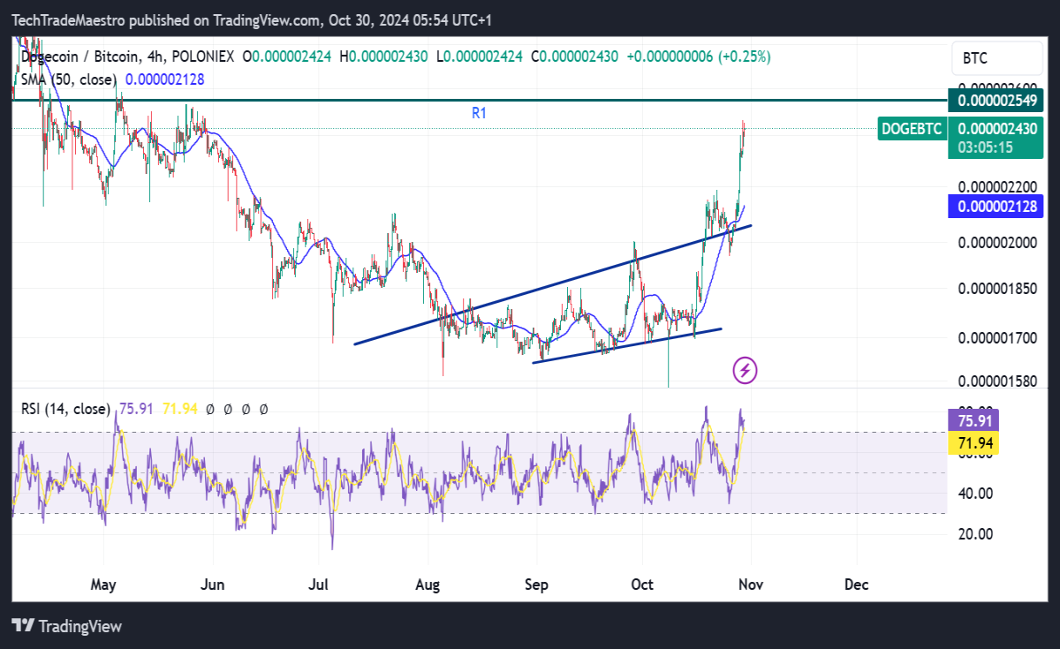
Task: Click the TradingView logo at bottom left
Action: pos(66,626)
